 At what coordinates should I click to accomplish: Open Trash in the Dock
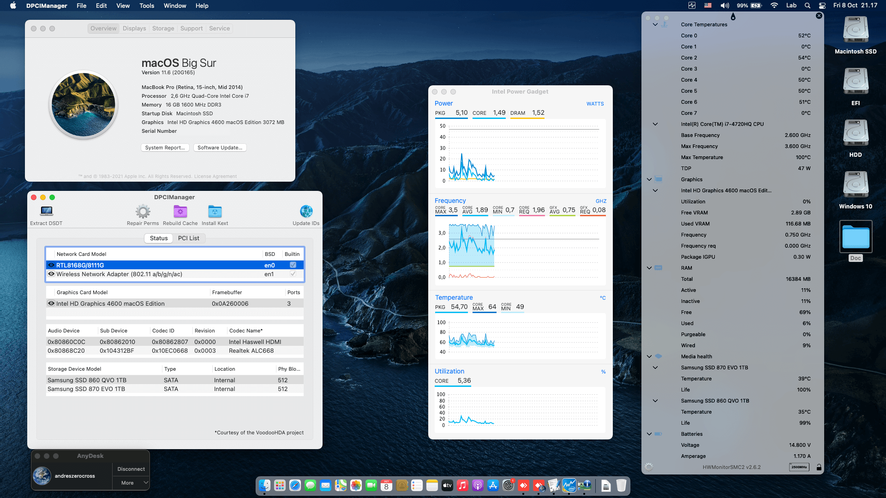621,485
